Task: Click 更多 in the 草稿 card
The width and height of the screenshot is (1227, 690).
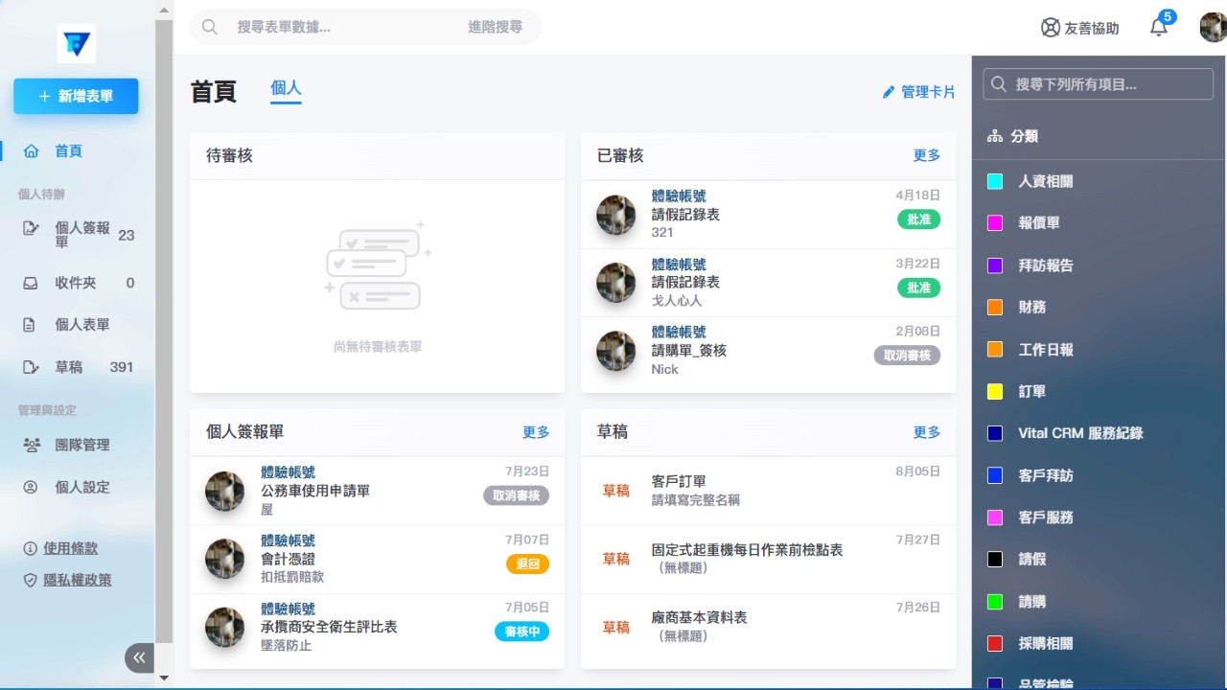Action: 927,432
